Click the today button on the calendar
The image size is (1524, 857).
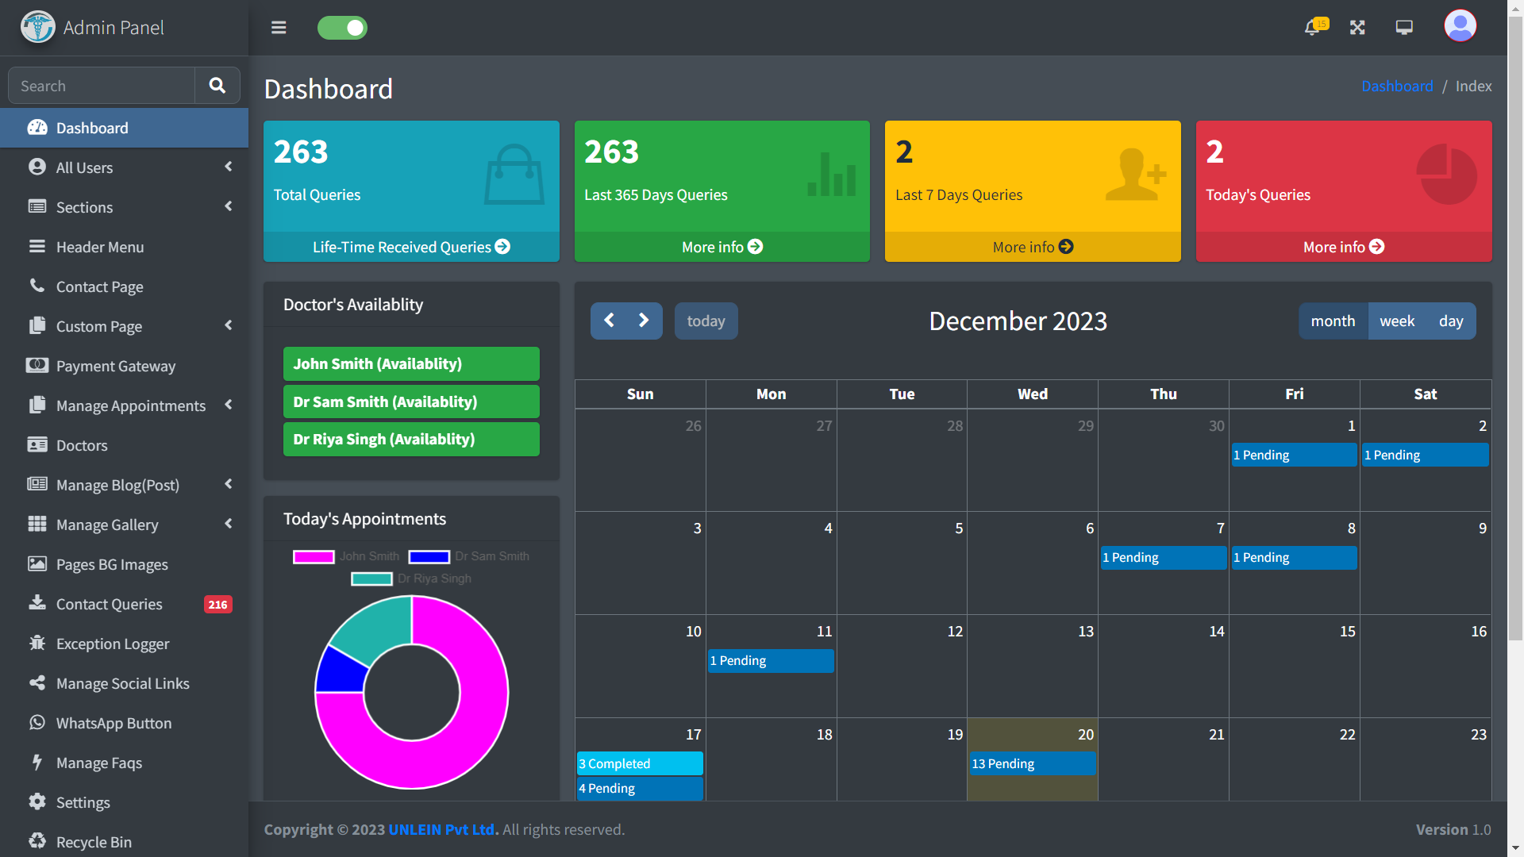706,321
